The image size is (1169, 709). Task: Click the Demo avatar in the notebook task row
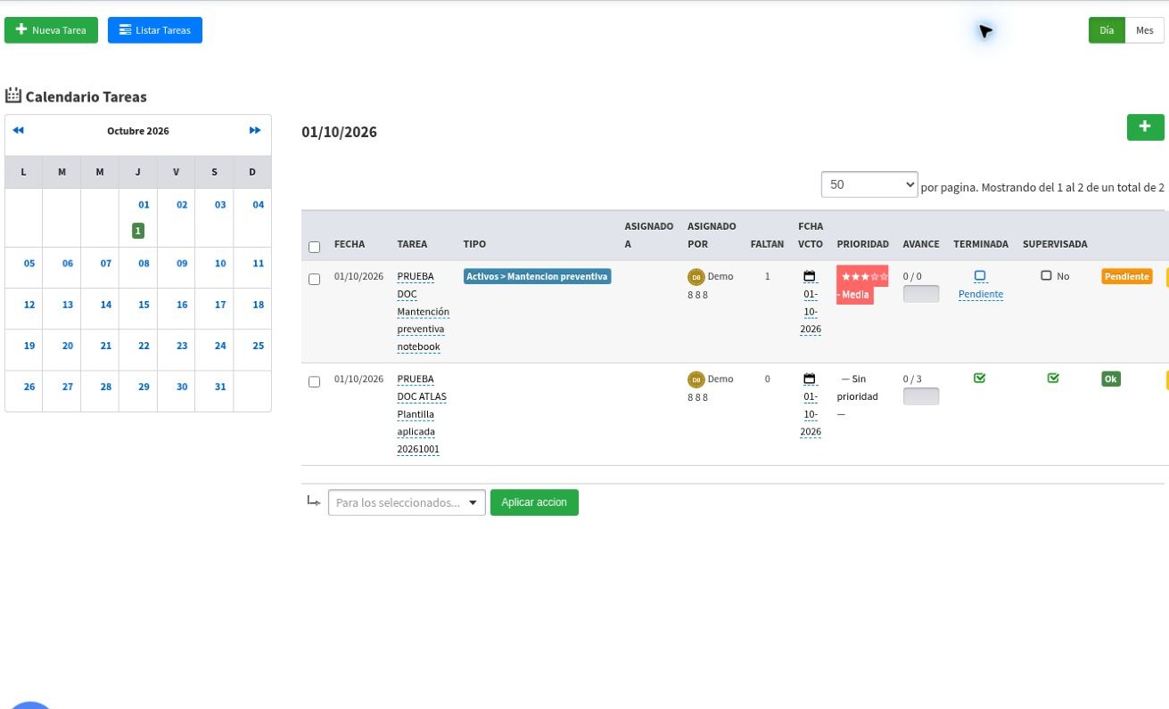pos(696,277)
